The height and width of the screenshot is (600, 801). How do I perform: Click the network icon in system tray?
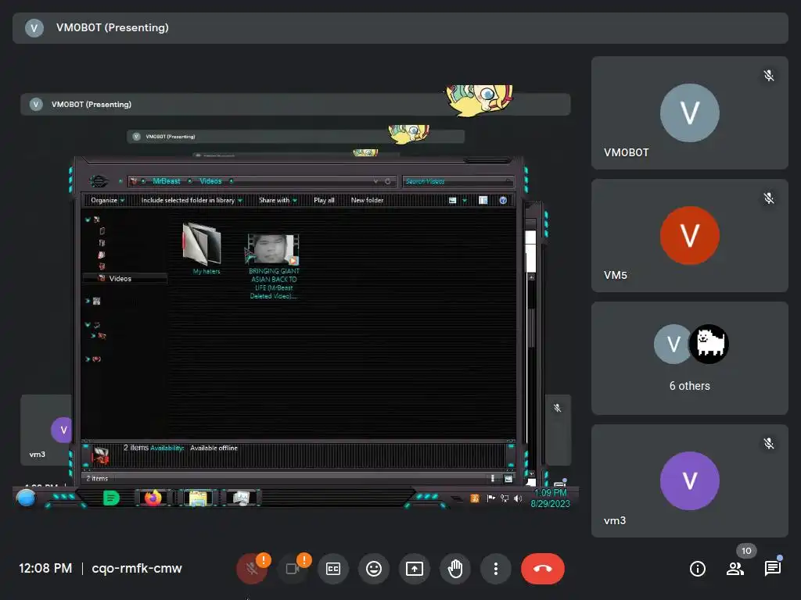coord(505,498)
